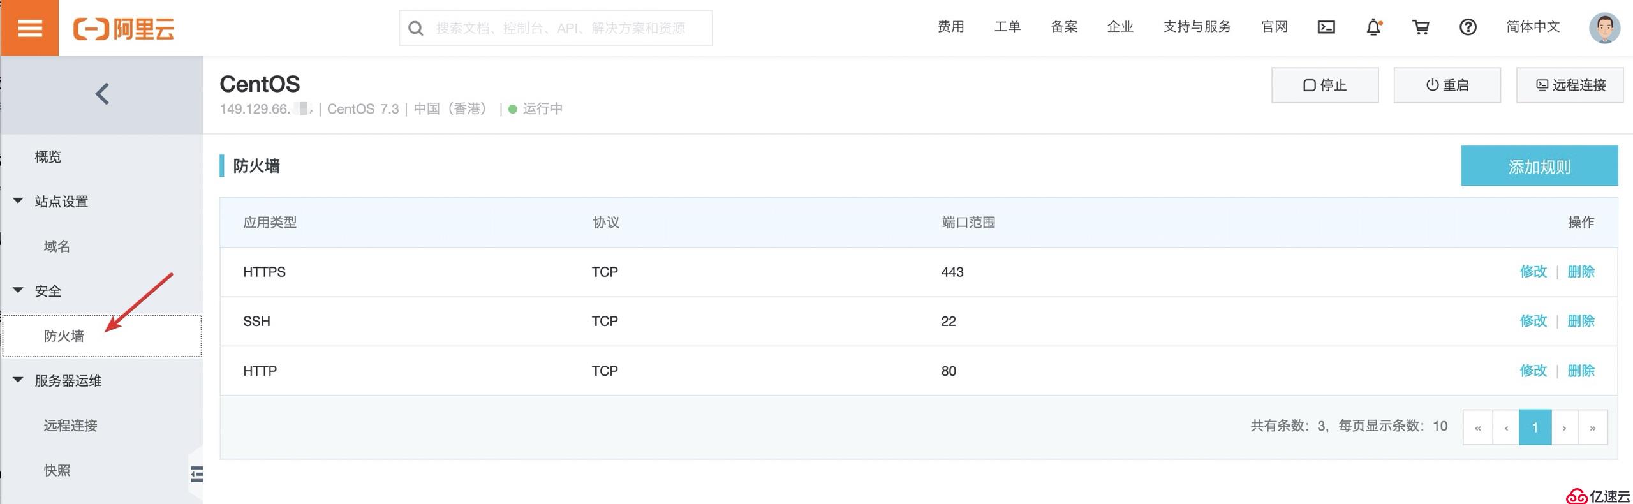This screenshot has height=504, width=1633.
Task: Open the 费用 menu
Action: [x=950, y=27]
